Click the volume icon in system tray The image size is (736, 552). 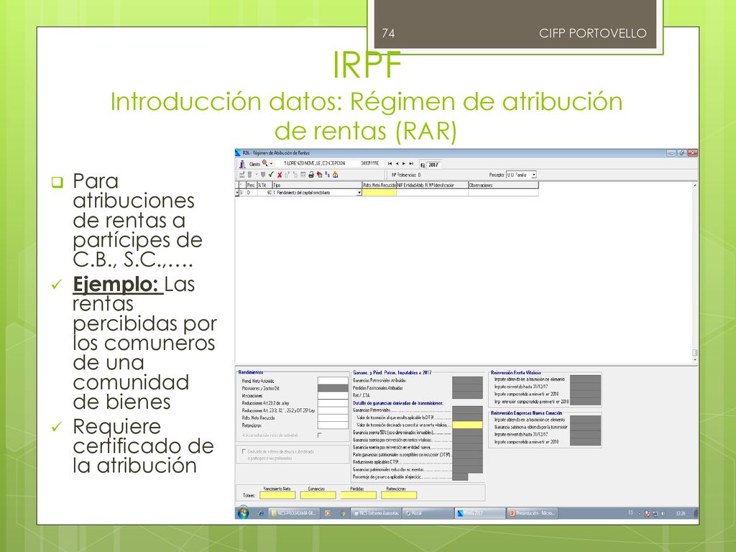663,513
